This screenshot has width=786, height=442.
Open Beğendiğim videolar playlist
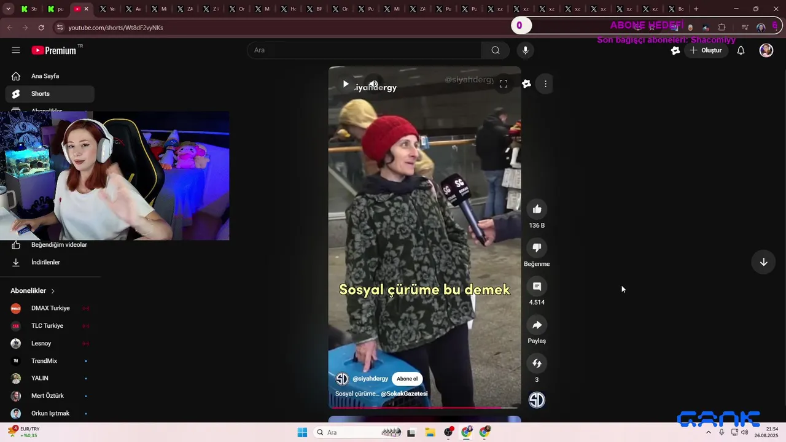(x=50, y=245)
